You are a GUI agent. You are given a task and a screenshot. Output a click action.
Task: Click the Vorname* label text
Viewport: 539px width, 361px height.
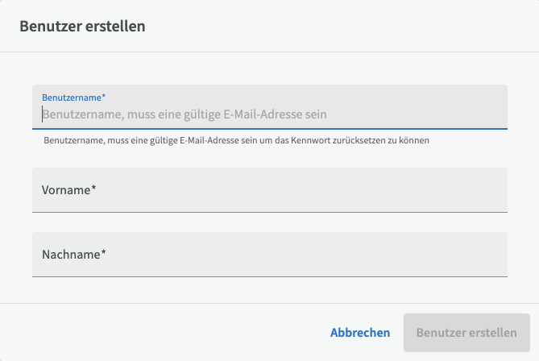coord(69,190)
